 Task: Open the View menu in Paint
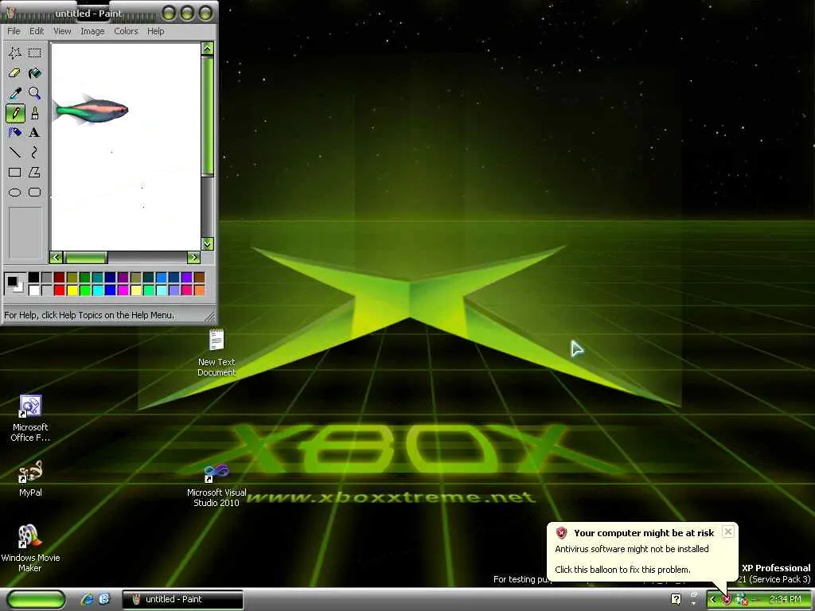(62, 31)
